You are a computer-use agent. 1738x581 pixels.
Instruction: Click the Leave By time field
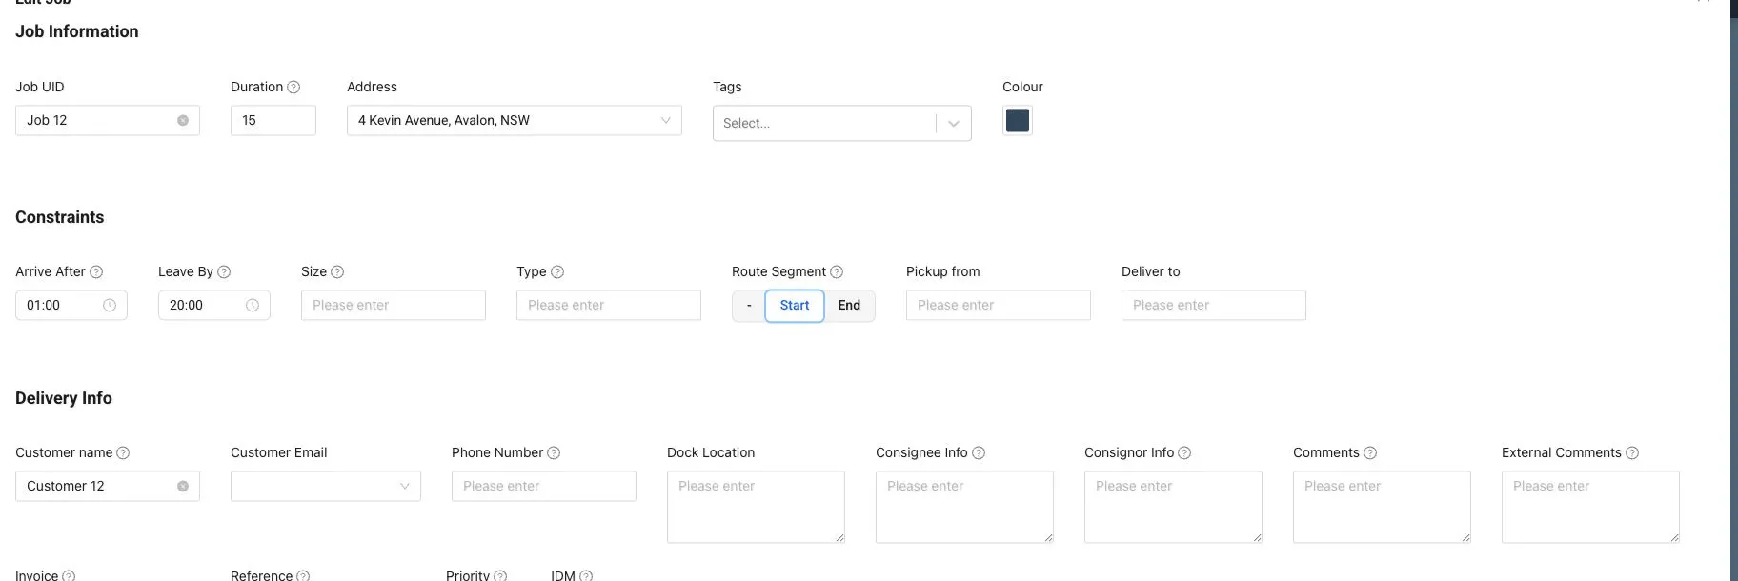pos(214,305)
